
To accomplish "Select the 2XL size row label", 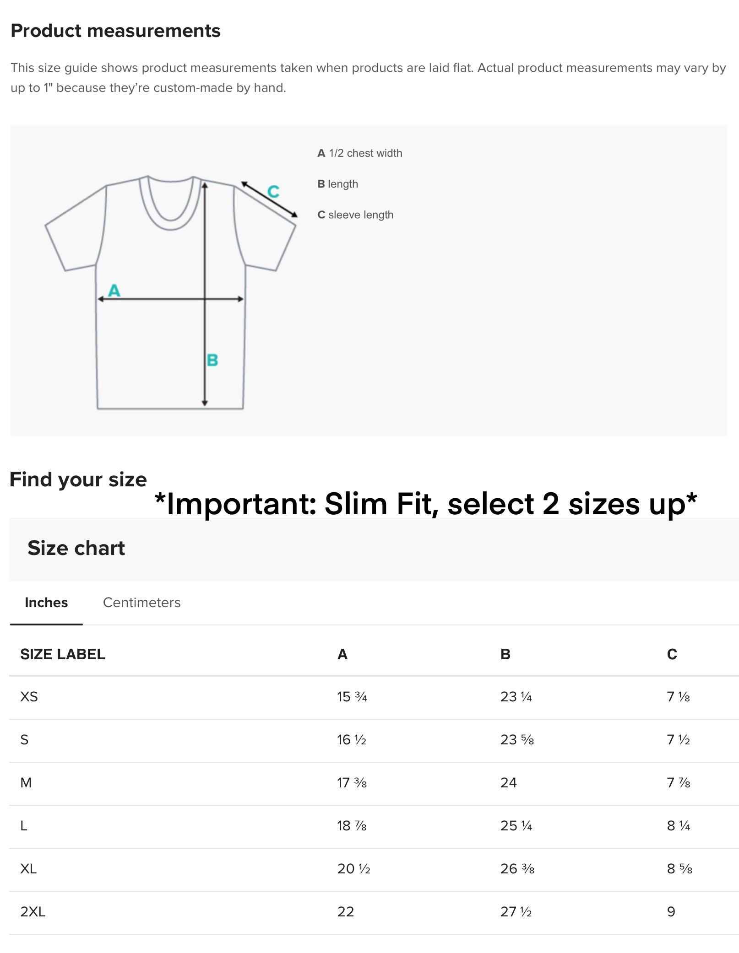I will (33, 912).
